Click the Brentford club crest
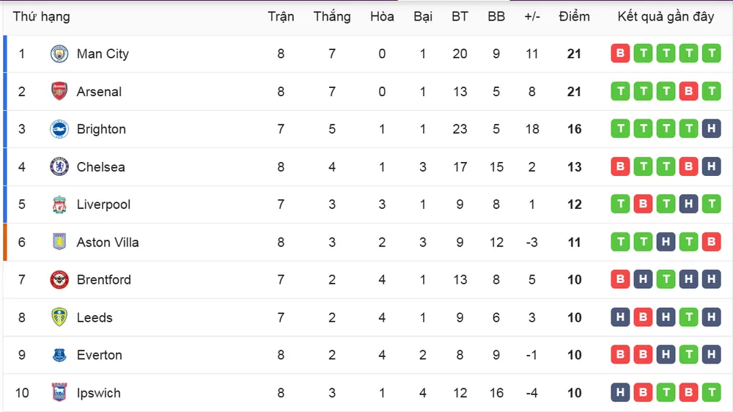733x412 pixels. pos(59,279)
